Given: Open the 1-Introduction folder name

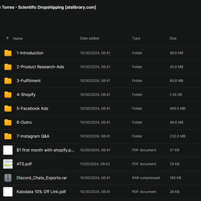Looking at the screenshot, I should click(30, 53).
